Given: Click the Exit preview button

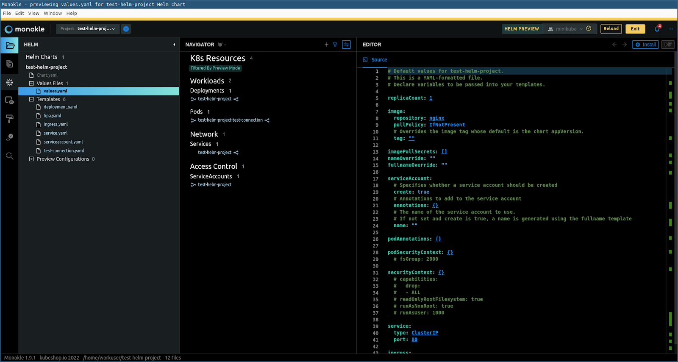Looking at the screenshot, I should pos(635,29).
